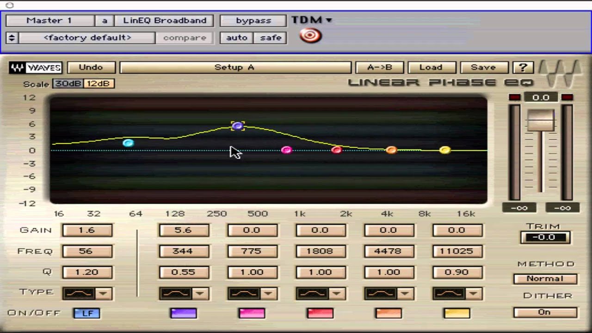Toggle the orange band on/off switch
This screenshot has width=592, height=333.
click(388, 313)
